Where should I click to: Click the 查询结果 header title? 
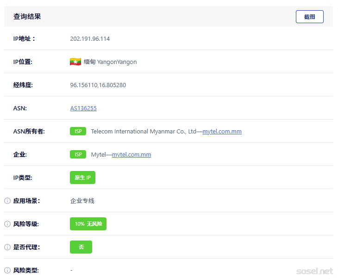point(27,17)
